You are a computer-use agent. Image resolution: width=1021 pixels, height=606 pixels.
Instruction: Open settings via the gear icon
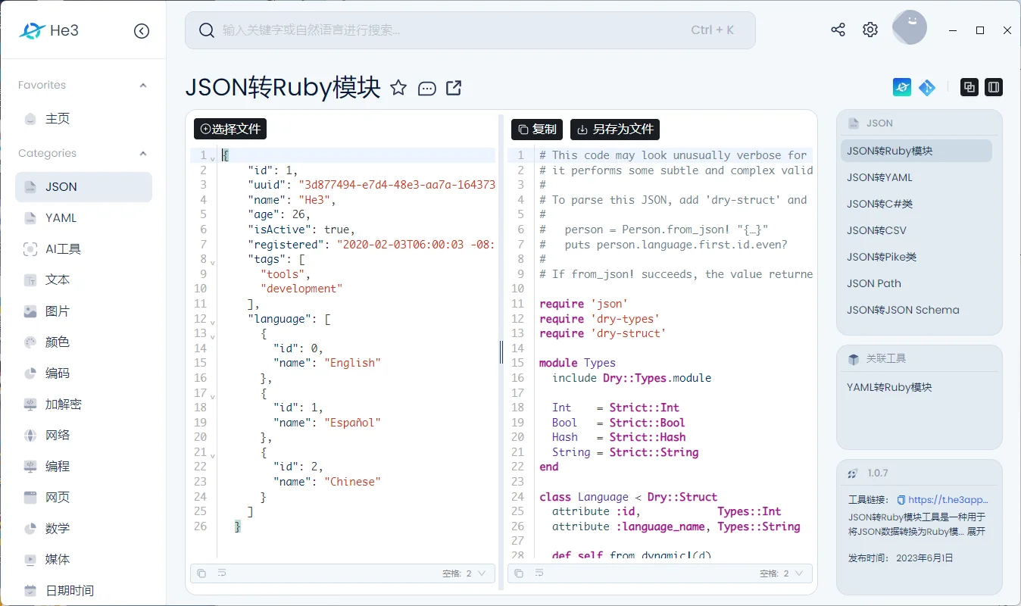(x=870, y=29)
